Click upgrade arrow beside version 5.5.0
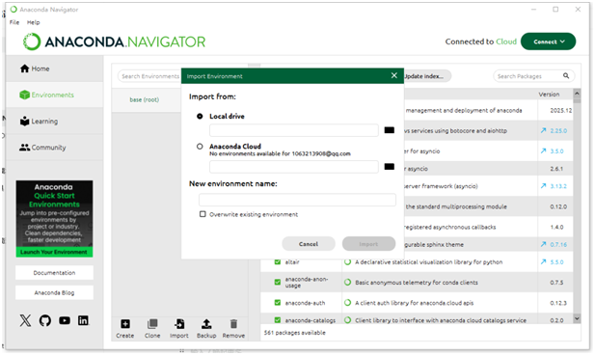595x355 pixels. pos(543,262)
